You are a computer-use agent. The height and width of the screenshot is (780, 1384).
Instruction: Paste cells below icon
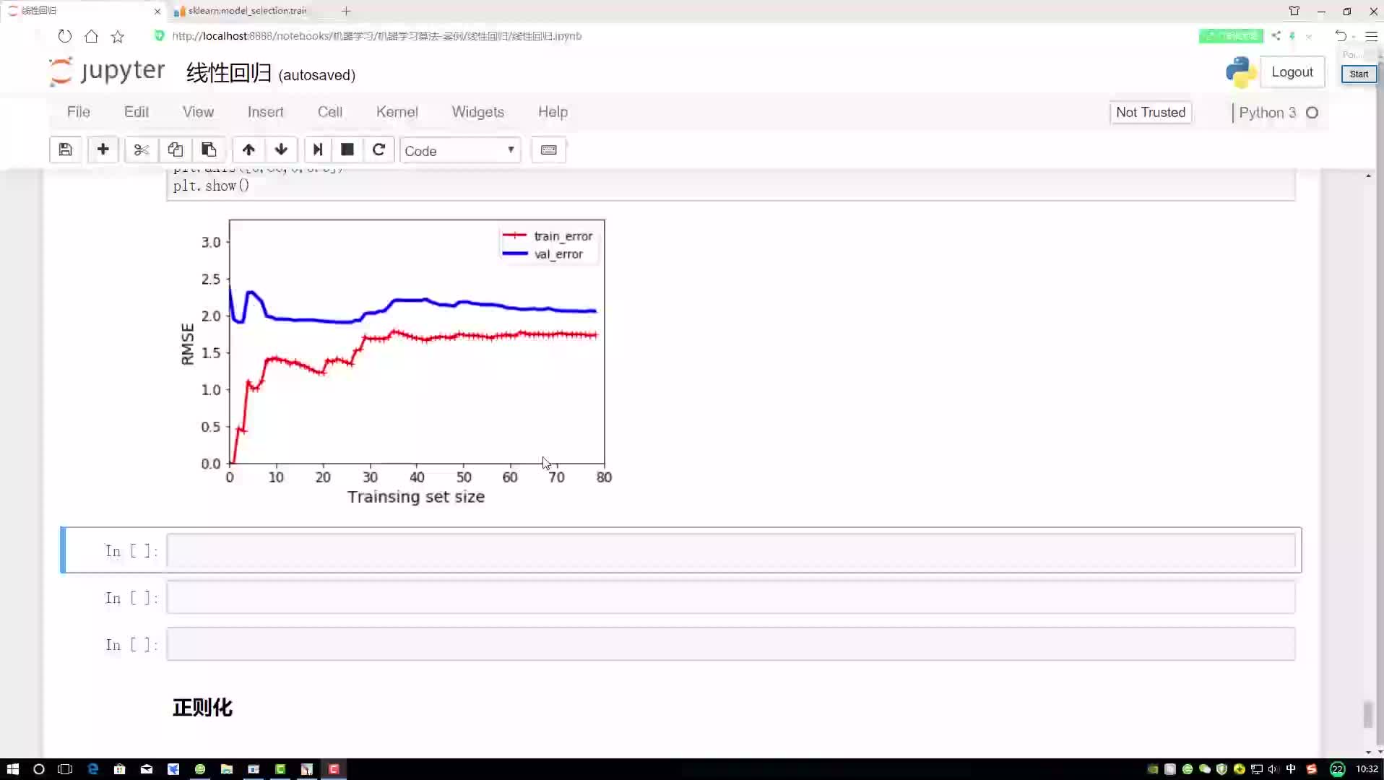click(209, 149)
